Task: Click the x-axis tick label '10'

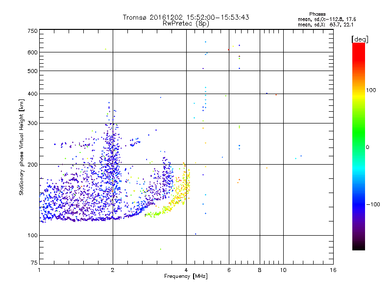Action: pos(283,270)
